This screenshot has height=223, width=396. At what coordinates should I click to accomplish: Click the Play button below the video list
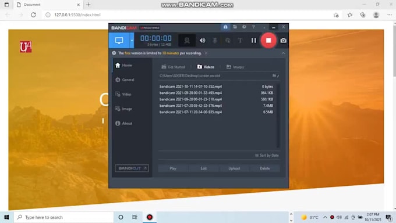point(173,168)
